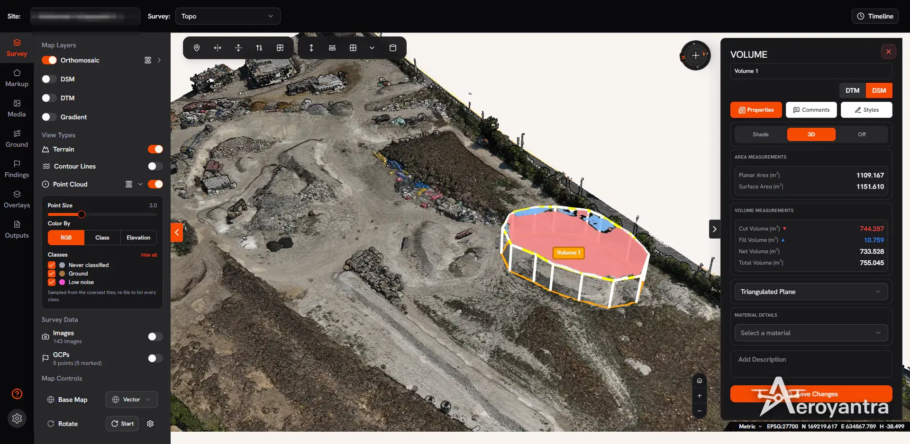Enable the DTM layer toggle
The height and width of the screenshot is (444, 910).
click(x=49, y=98)
